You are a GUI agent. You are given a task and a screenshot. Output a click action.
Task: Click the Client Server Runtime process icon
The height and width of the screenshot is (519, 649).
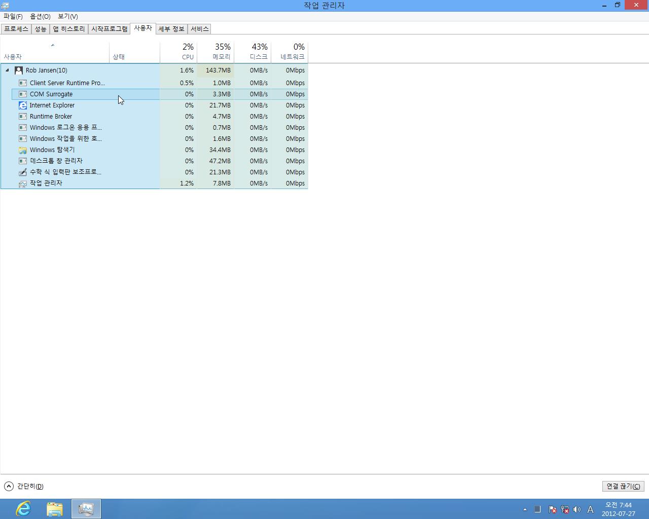(x=23, y=83)
